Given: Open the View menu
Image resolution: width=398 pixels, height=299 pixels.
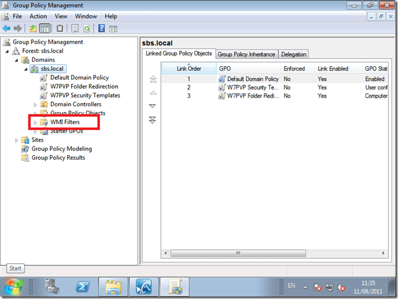Looking at the screenshot, I should tap(61, 16).
